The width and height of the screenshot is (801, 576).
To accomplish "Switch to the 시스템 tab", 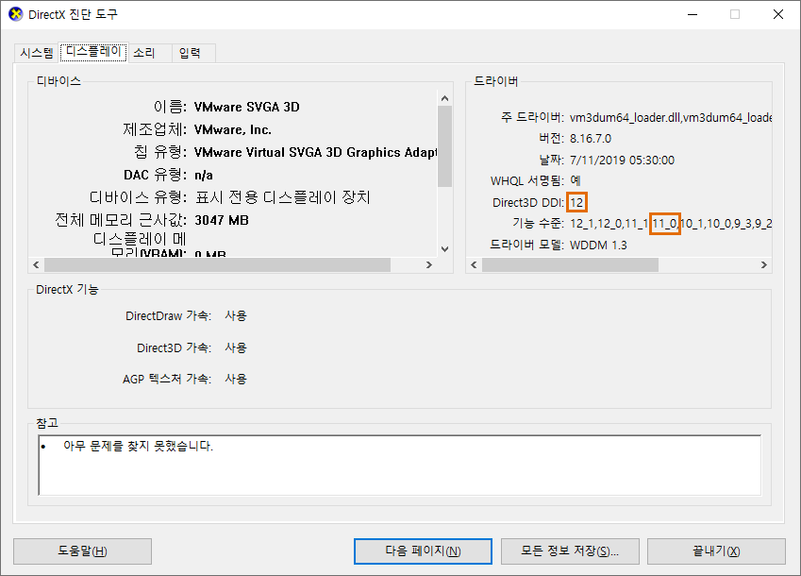I will [x=36, y=53].
